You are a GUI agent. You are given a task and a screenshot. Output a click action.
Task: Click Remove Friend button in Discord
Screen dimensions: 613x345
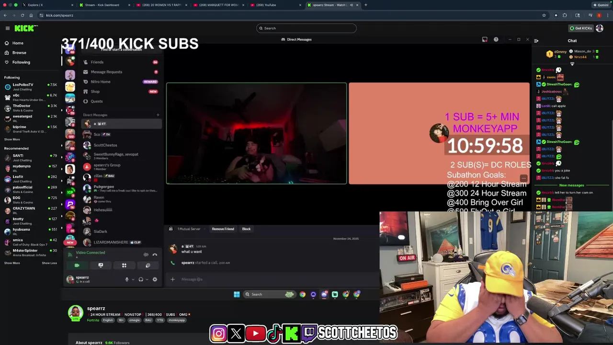223,229
